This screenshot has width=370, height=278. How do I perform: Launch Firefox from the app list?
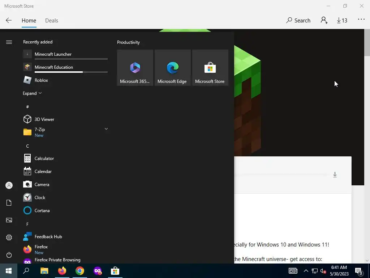(x=65, y=250)
